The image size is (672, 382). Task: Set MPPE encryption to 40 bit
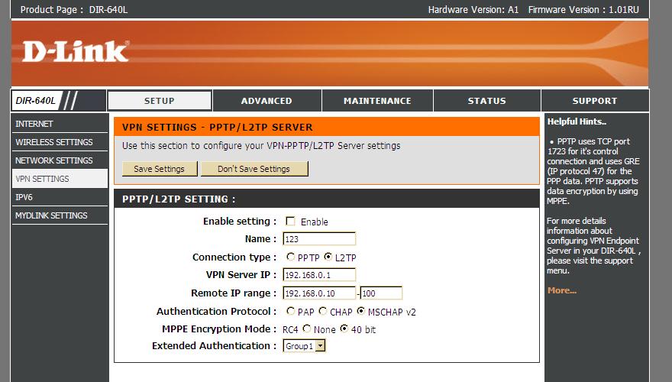tap(344, 329)
